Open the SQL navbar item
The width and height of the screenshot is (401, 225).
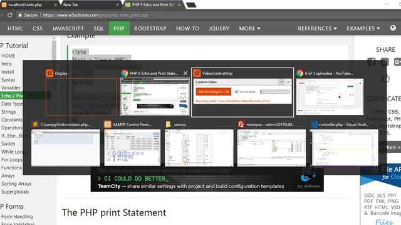[98, 28]
